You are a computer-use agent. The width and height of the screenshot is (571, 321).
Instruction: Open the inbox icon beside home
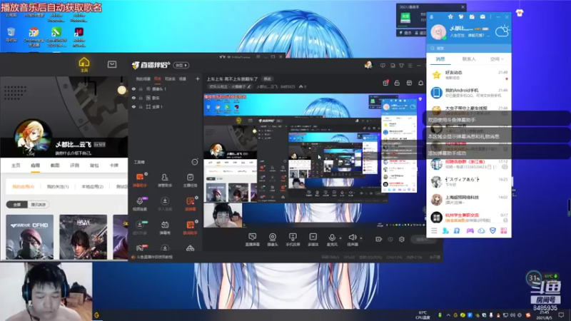point(112,64)
